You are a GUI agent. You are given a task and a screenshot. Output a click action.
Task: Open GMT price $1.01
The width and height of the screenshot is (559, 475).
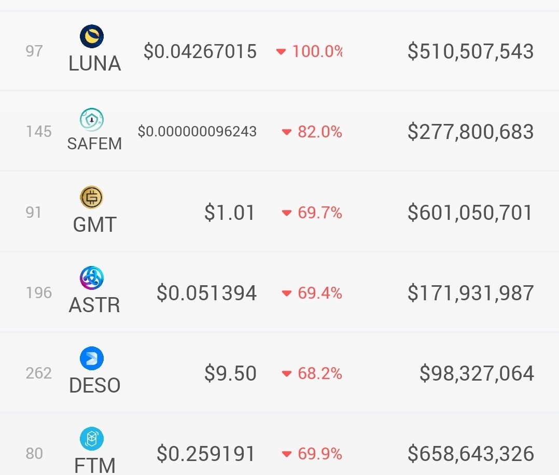[229, 213]
